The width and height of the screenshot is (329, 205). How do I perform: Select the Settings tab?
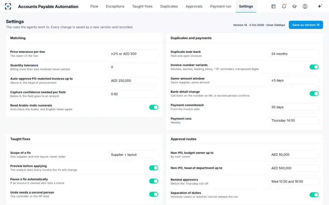point(246,6)
